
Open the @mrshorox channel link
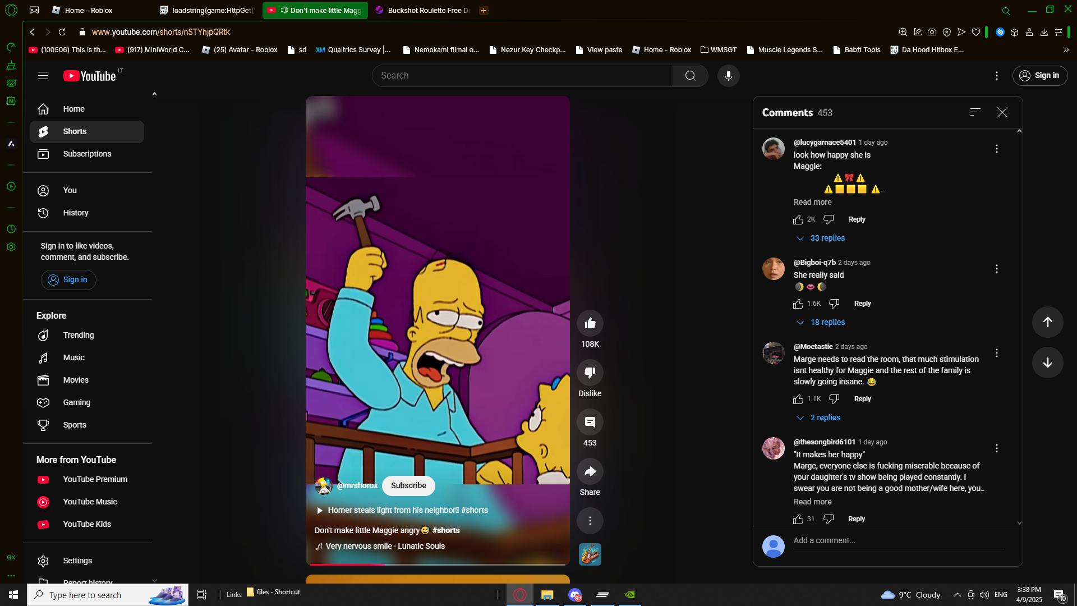[x=357, y=485]
